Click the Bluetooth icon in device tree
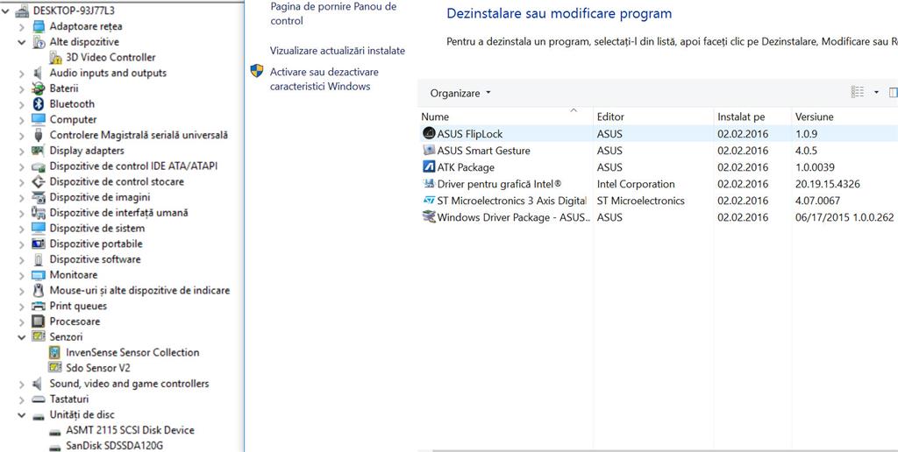Viewport: 898px width, 452px height. click(39, 103)
